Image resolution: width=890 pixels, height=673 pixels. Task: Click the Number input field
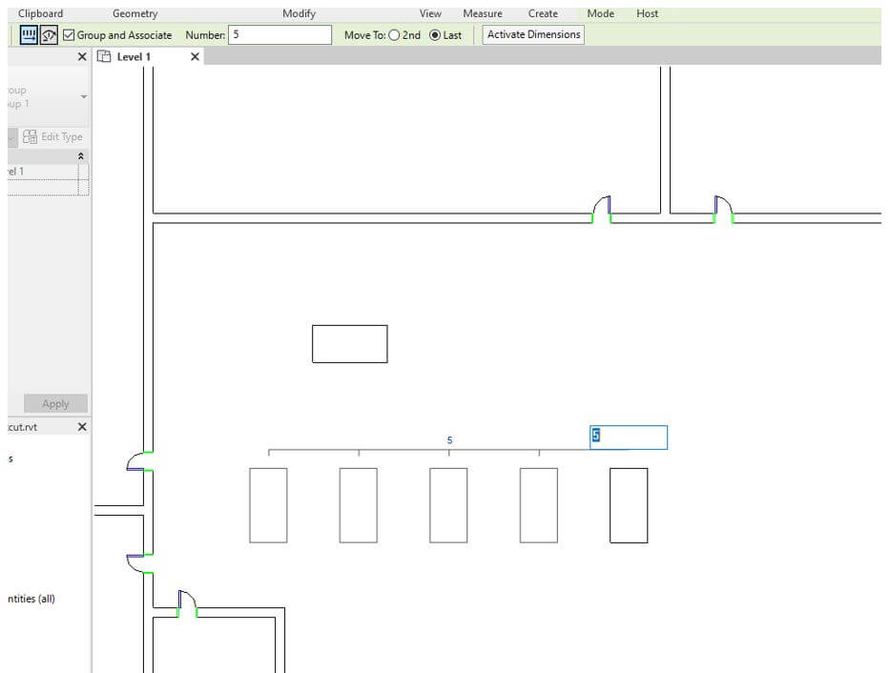[279, 34]
